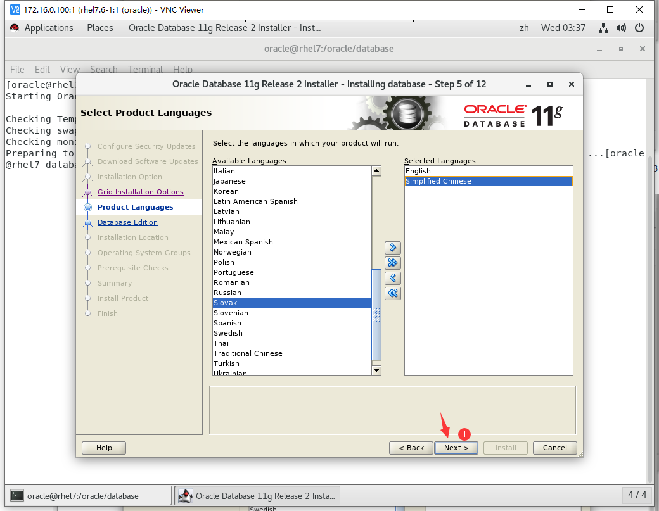Minimize the Oracle installer dialog
The height and width of the screenshot is (511, 659).
pyautogui.click(x=528, y=85)
